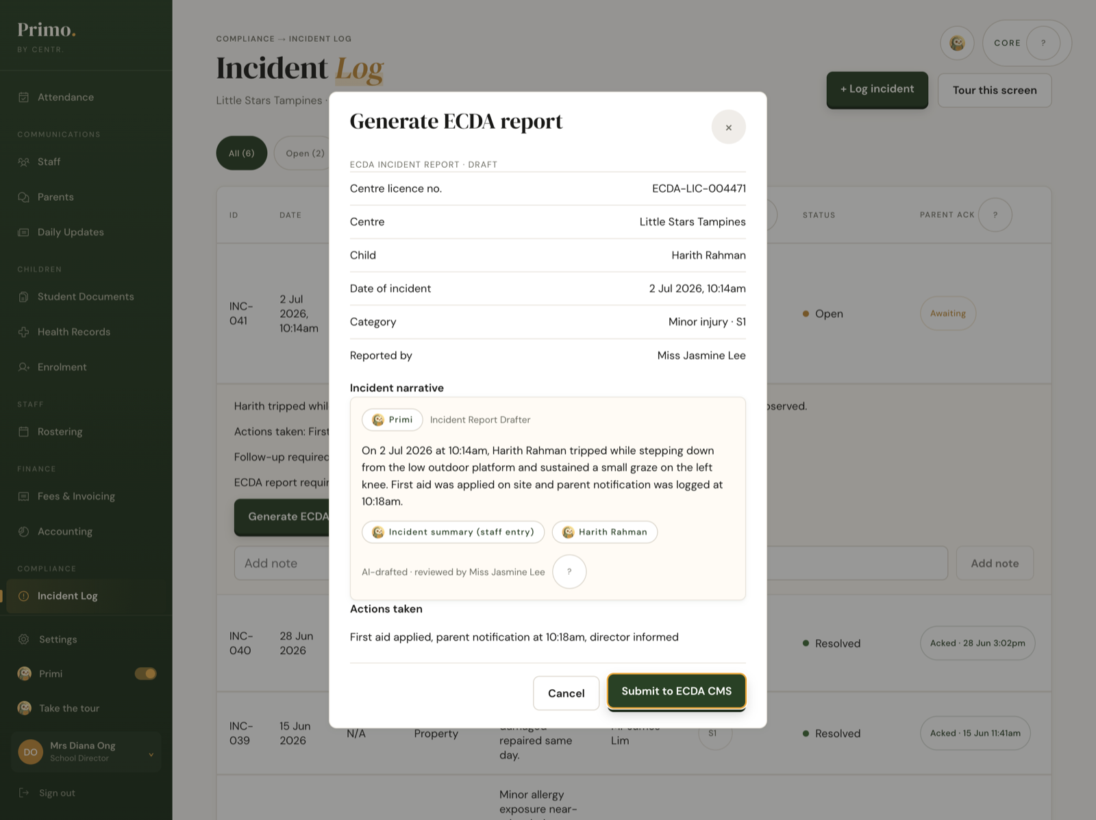Click the Sign out arrow icon
Screen dimensions: 1096x820
pos(23,793)
